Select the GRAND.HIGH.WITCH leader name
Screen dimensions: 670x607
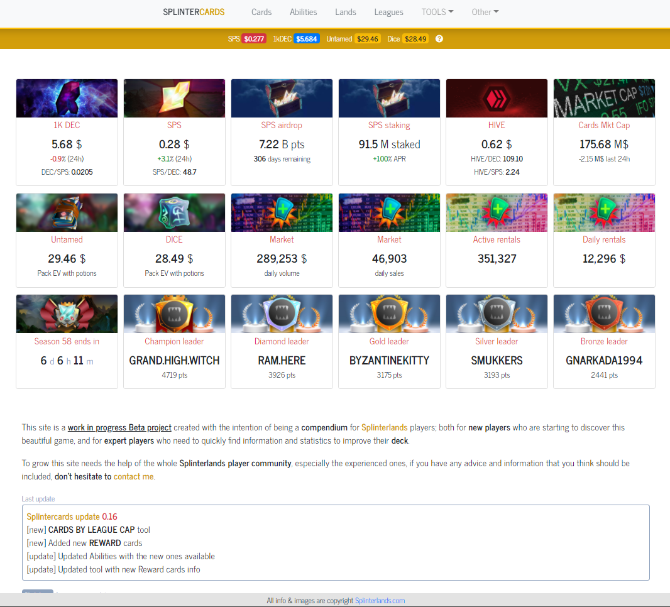[174, 361]
